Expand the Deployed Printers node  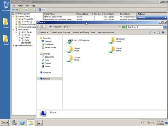(13, 45)
